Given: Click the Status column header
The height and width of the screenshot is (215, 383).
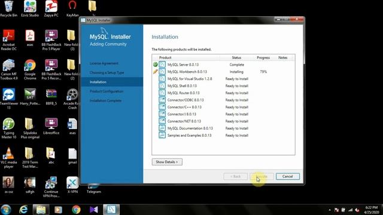Looking at the screenshot, I should click(236, 57).
